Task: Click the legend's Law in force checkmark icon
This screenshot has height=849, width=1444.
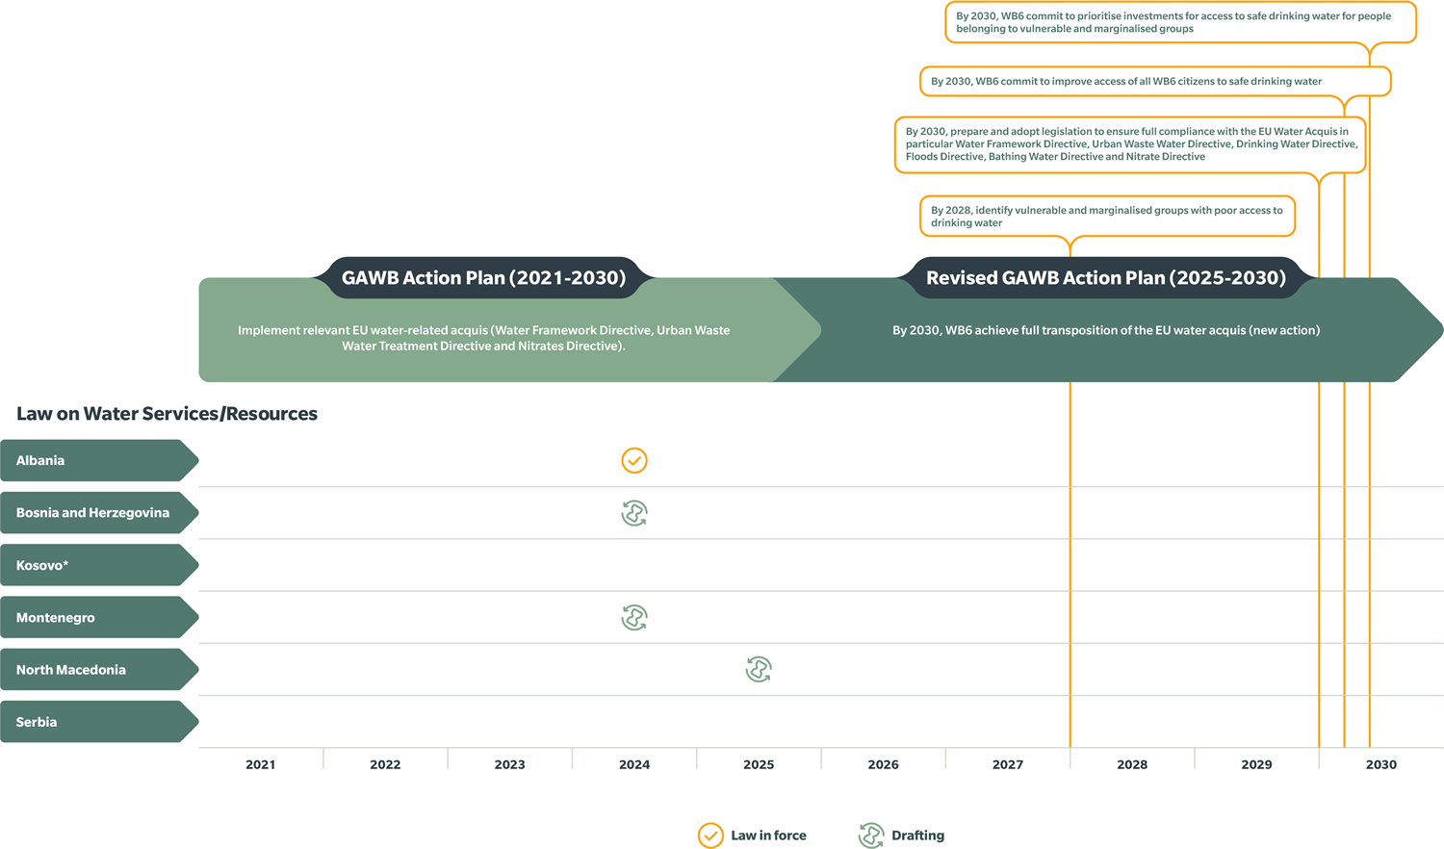Action: (x=710, y=836)
